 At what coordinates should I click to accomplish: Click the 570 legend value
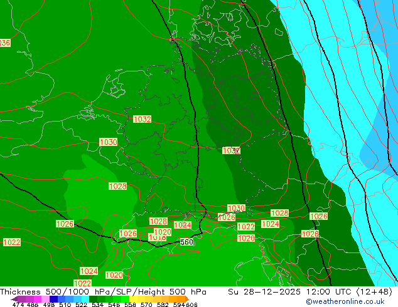pos(146,304)
